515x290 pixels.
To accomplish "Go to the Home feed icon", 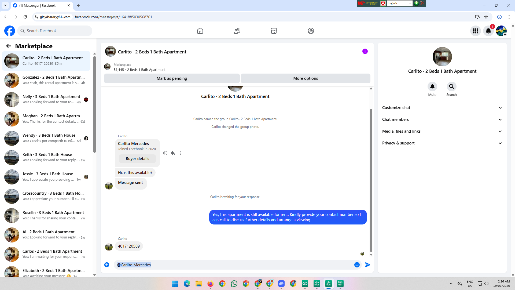I will 200,31.
